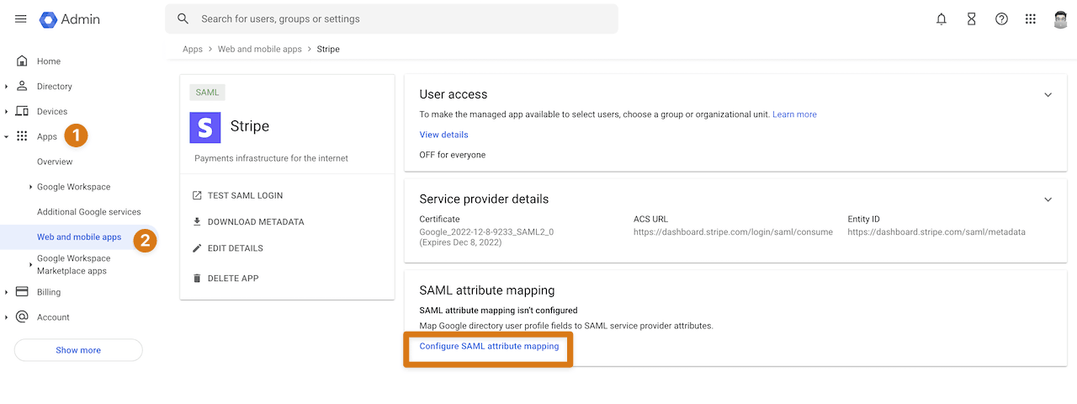This screenshot has width=1077, height=404.
Task: Click Configure SAML attribute mapping
Action: tap(489, 346)
